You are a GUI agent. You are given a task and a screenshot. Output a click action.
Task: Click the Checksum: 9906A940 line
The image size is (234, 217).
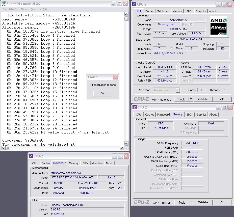(23, 141)
